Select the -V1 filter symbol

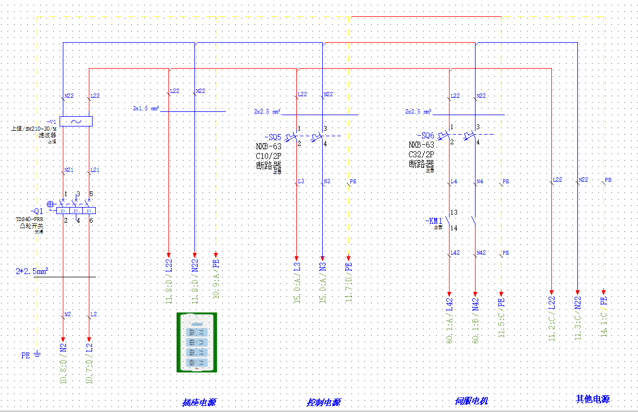coord(76,122)
